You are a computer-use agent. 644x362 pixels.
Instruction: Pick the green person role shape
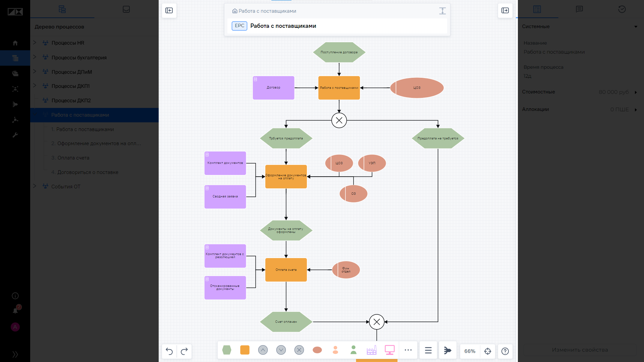click(354, 350)
